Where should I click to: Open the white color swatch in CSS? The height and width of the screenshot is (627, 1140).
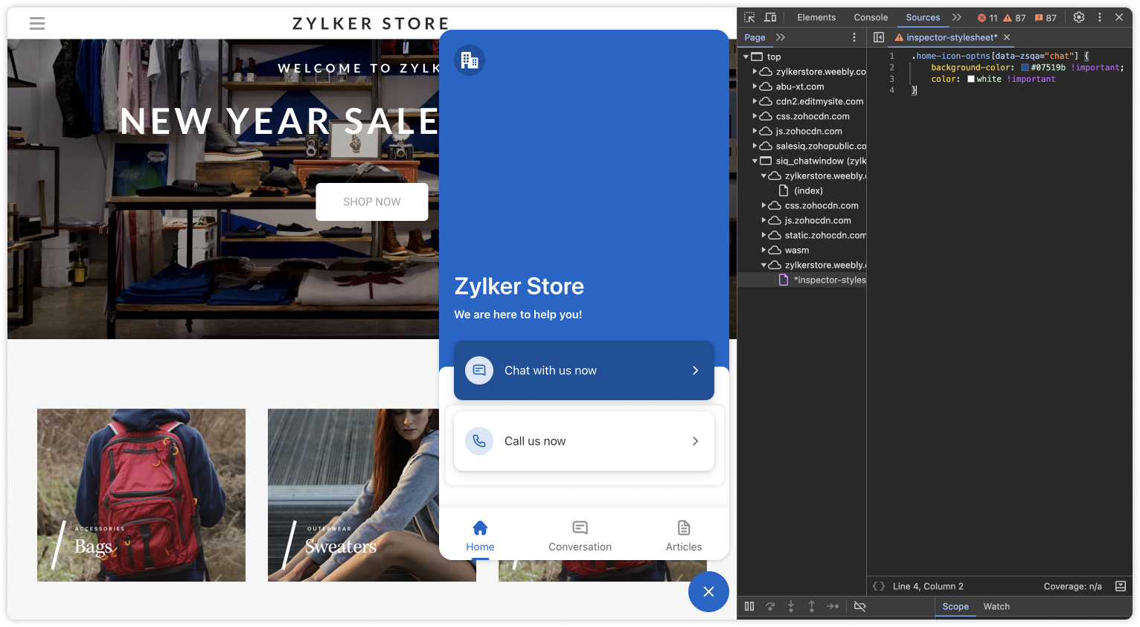(x=971, y=79)
